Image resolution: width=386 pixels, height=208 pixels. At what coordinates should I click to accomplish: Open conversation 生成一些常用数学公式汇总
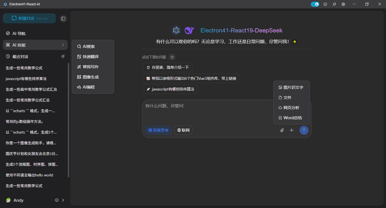pos(28,100)
